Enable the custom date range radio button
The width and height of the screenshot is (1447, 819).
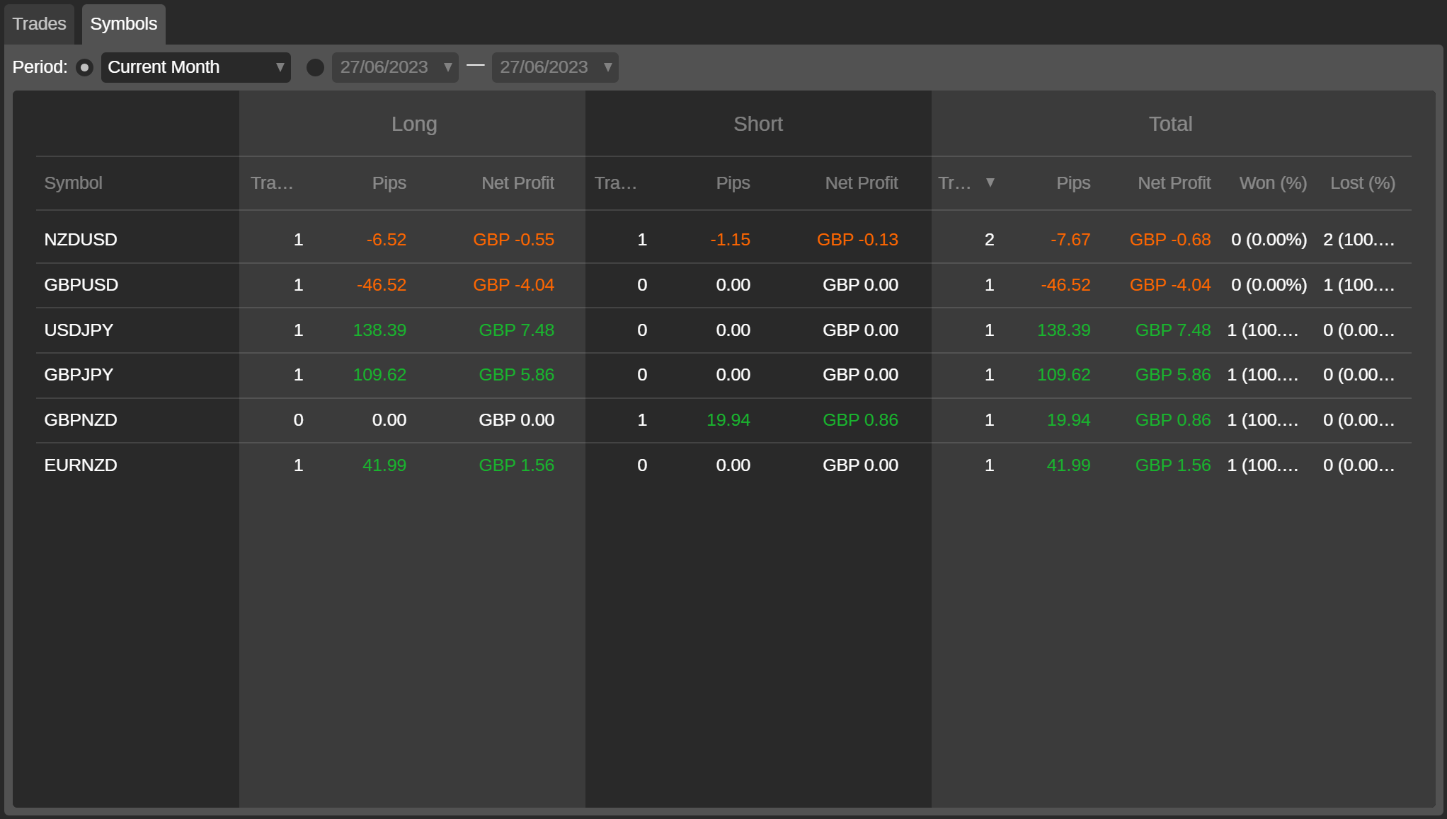(315, 68)
